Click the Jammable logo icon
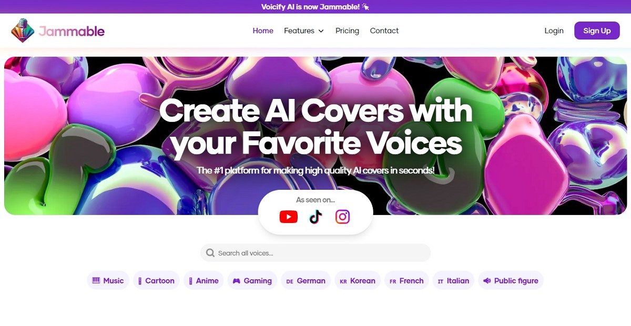This screenshot has height=326, width=631. [x=23, y=30]
